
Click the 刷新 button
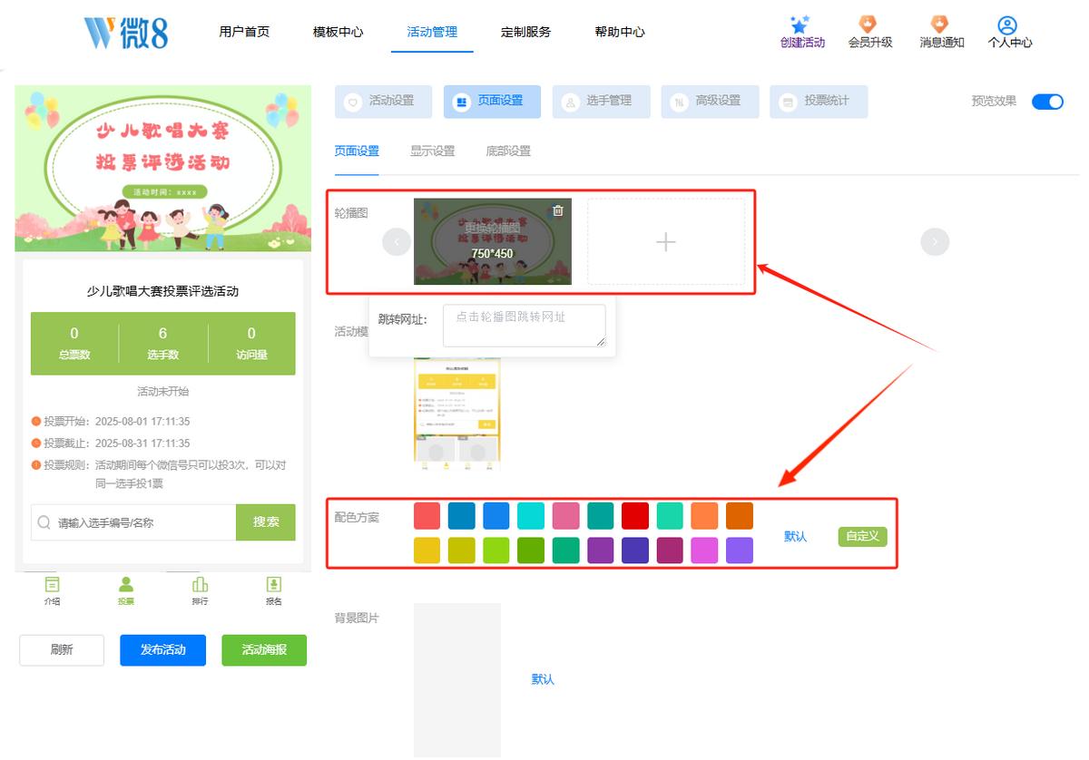coord(62,650)
